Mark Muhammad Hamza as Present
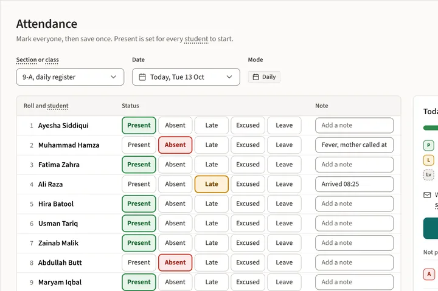Image resolution: width=438 pixels, height=291 pixels. tap(139, 145)
